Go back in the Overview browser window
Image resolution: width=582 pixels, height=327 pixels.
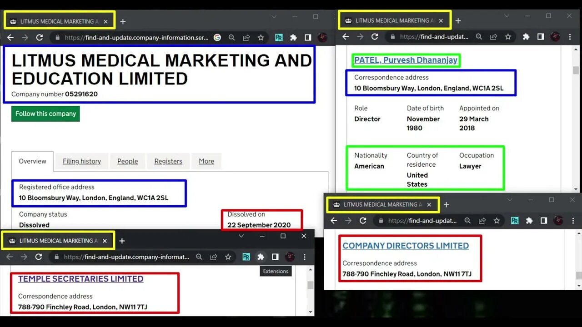[10, 38]
